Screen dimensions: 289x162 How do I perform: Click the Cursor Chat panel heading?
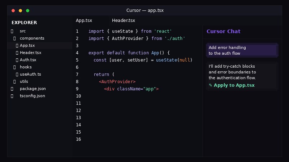click(223, 31)
